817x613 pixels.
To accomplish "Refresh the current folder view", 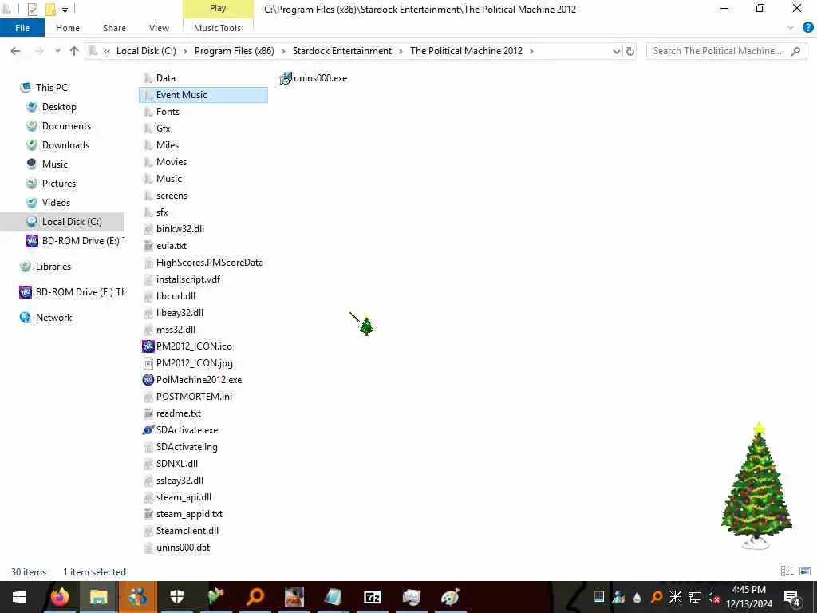I will (630, 51).
